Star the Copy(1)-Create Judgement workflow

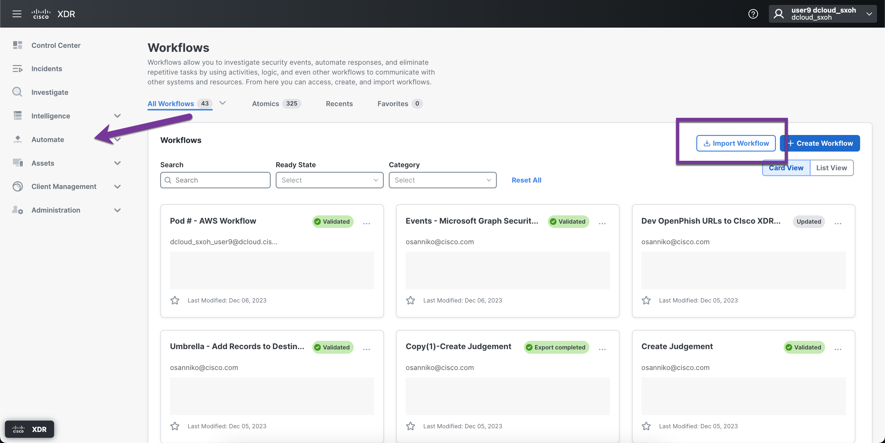click(411, 426)
